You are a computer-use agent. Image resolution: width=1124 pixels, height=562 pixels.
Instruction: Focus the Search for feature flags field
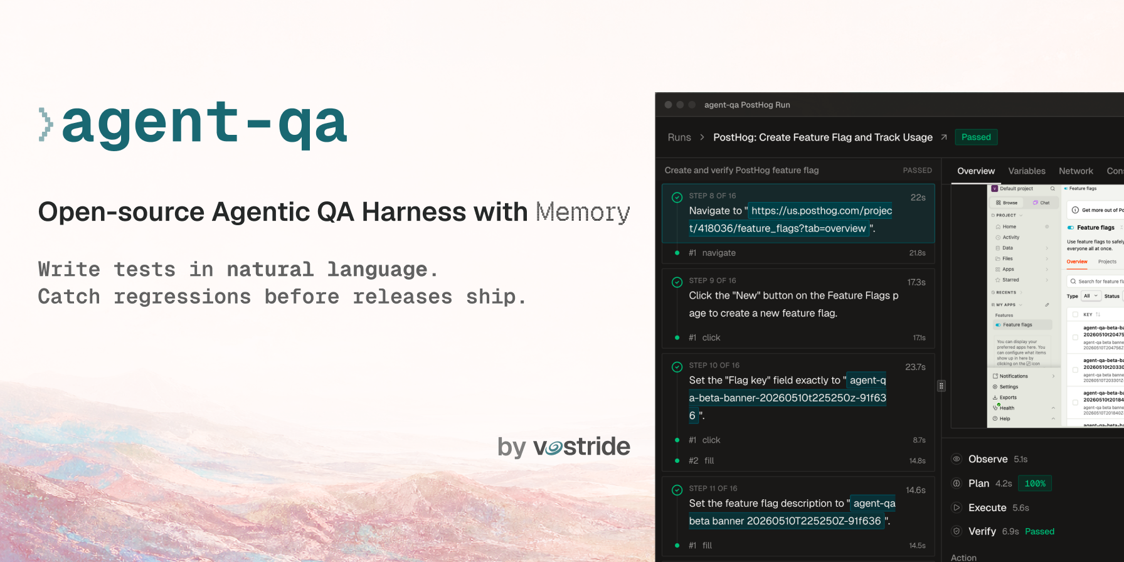(1096, 282)
